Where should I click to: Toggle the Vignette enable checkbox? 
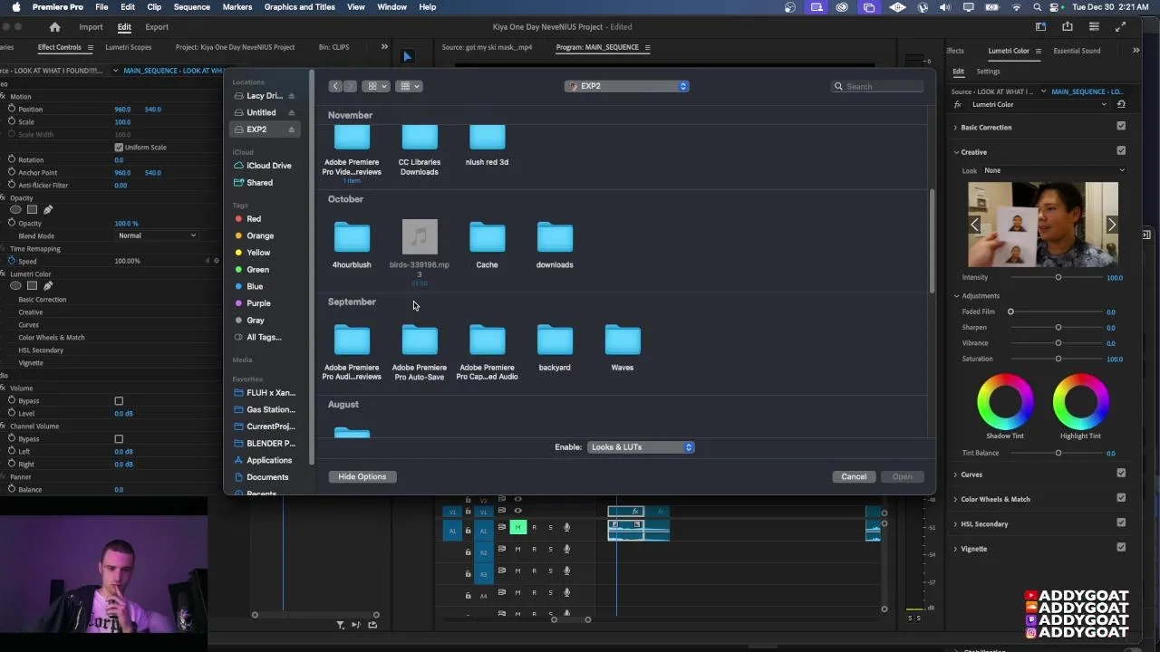click(x=1121, y=548)
